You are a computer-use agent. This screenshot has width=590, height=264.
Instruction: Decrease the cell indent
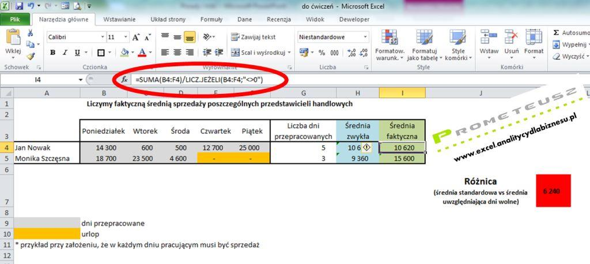(207, 52)
